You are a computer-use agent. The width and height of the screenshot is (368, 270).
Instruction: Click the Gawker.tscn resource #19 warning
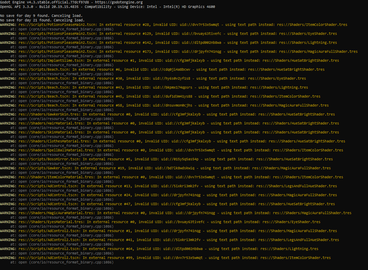tap(165, 168)
